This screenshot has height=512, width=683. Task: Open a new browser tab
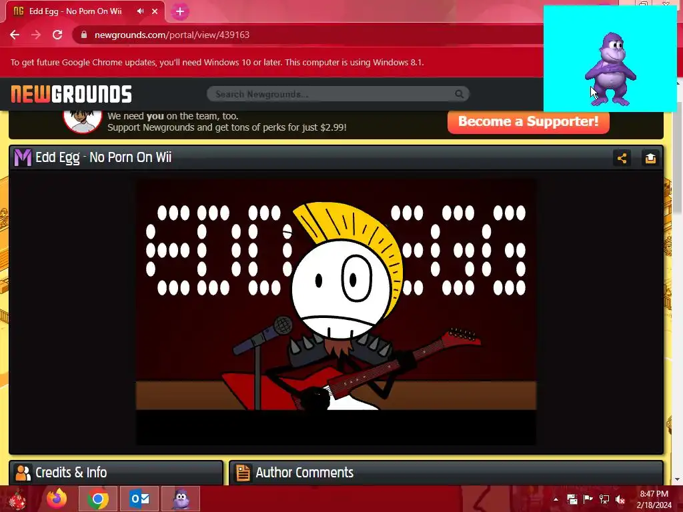pyautogui.click(x=180, y=12)
